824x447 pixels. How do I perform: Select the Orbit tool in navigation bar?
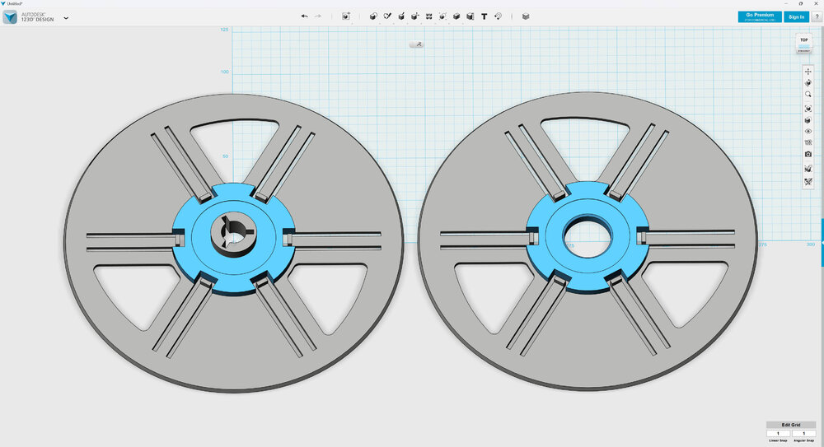808,83
